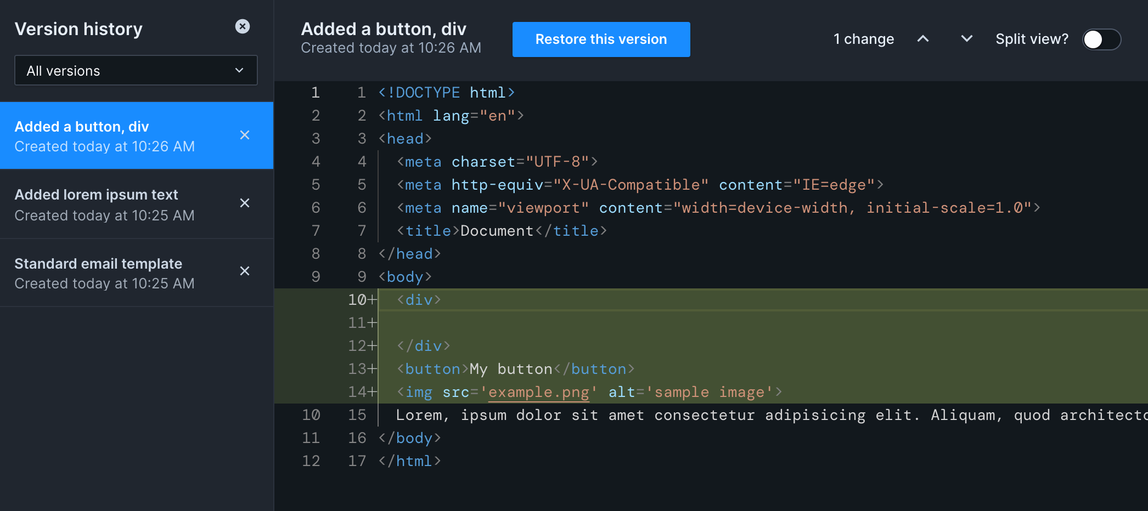
Task: Click the added <div> line 10 in diff
Action: point(711,299)
